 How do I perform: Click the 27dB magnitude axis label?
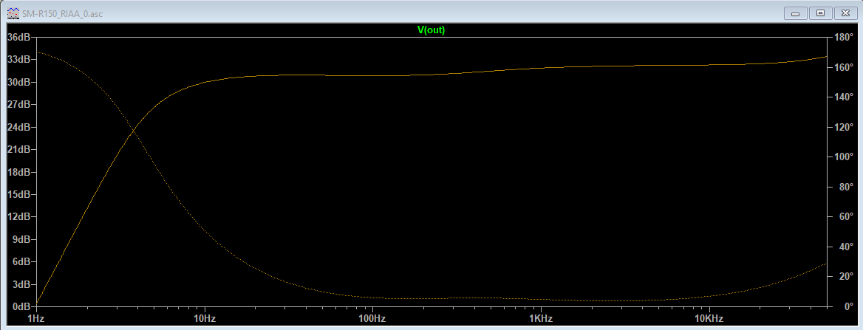(x=18, y=105)
